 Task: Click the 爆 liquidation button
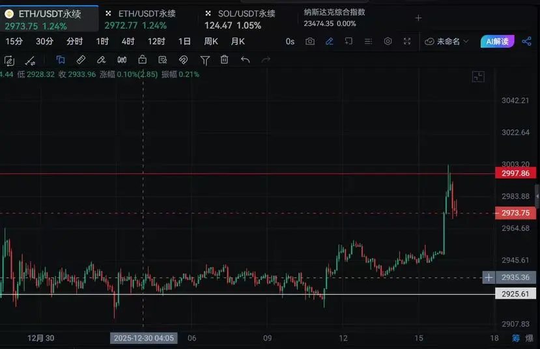pos(530,339)
